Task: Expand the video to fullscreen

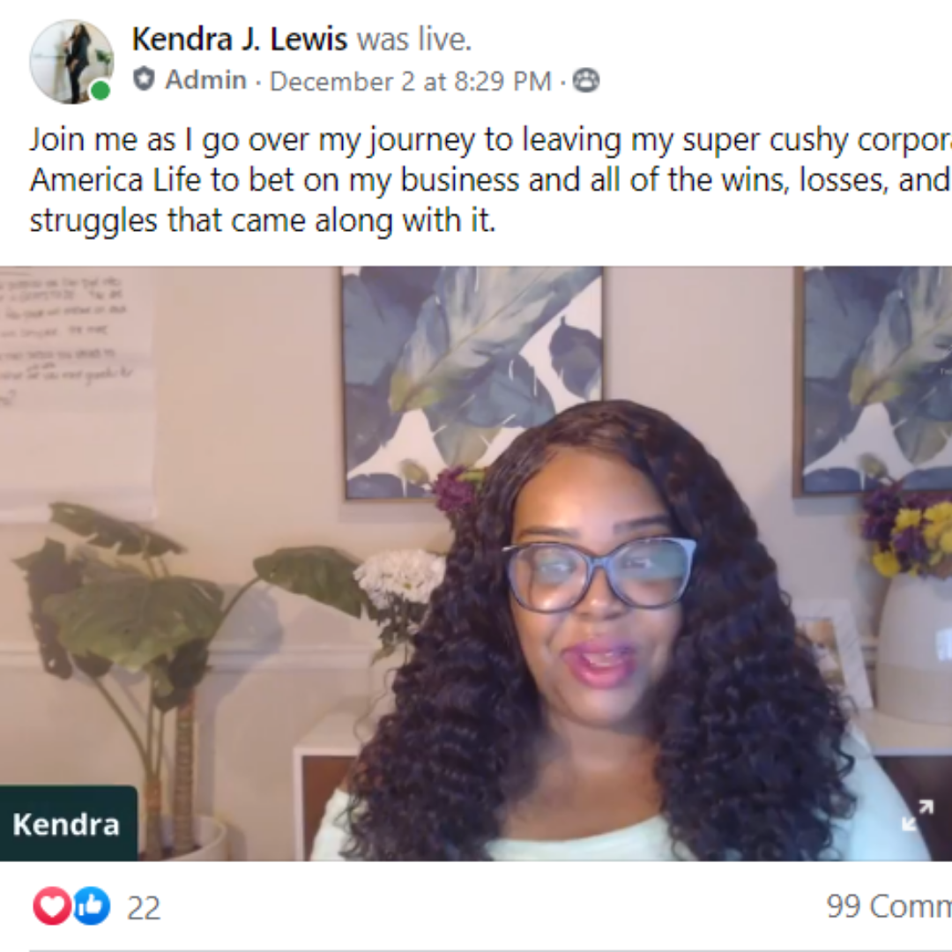Action: (x=917, y=814)
